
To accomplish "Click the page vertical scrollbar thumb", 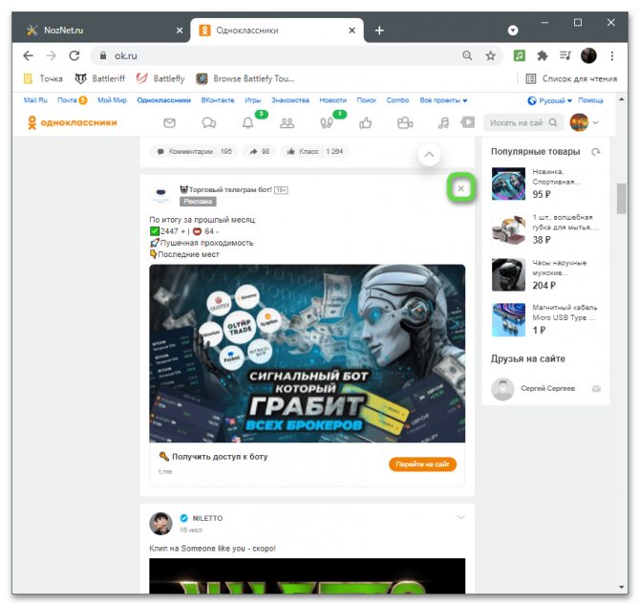I will pyautogui.click(x=621, y=199).
